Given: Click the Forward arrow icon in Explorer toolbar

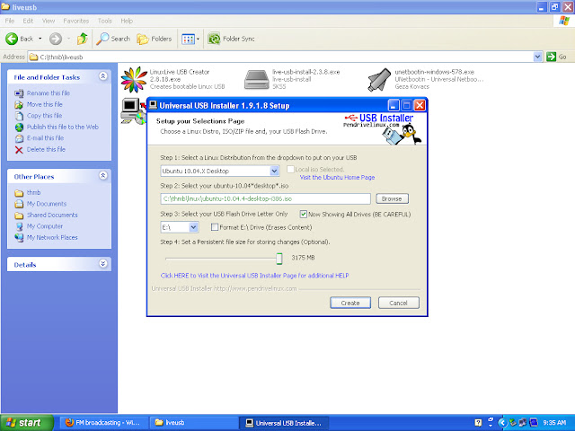Looking at the screenshot, I should 56,39.
